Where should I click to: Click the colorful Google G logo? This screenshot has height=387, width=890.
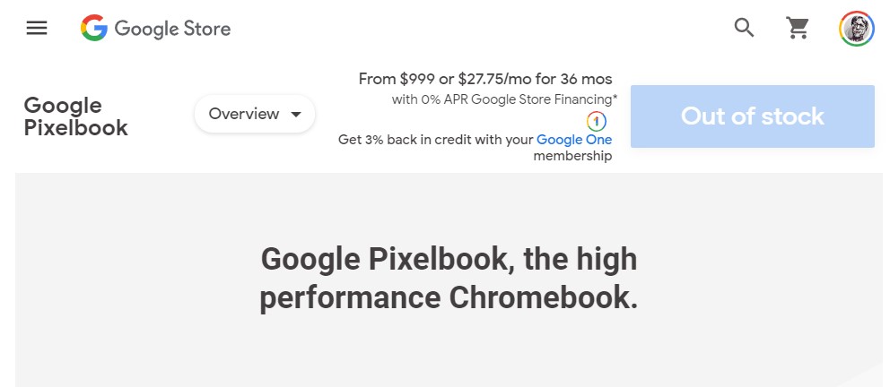click(93, 28)
